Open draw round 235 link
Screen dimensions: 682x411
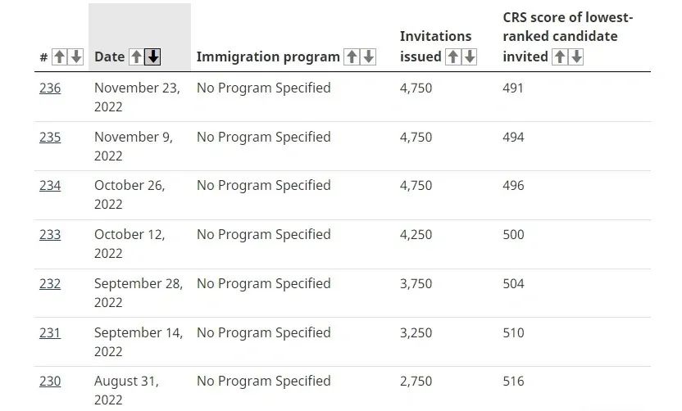50,137
